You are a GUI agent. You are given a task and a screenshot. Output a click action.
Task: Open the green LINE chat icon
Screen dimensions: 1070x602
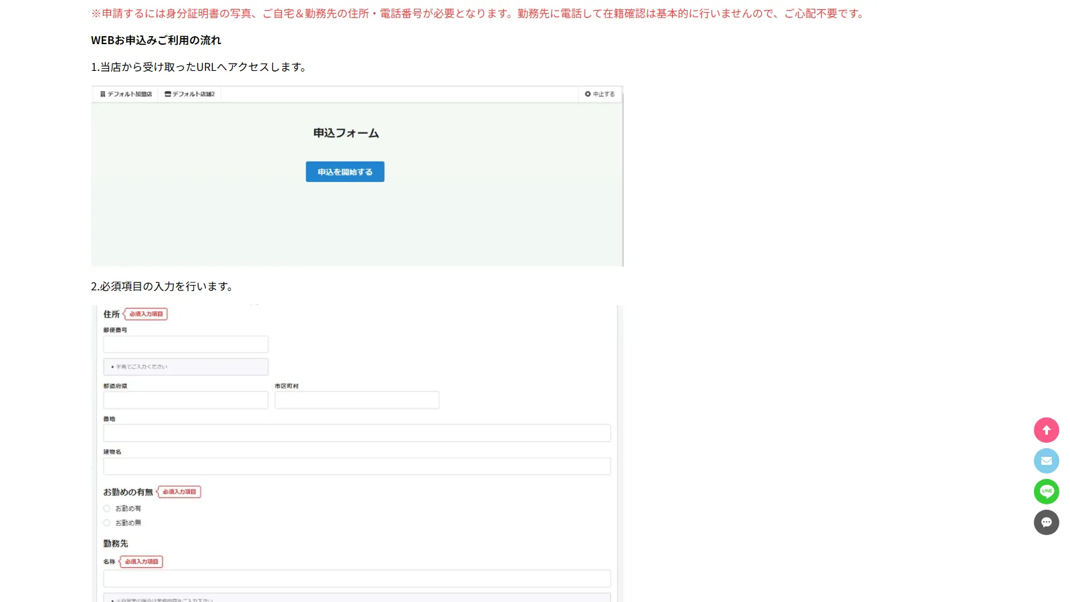click(x=1047, y=492)
